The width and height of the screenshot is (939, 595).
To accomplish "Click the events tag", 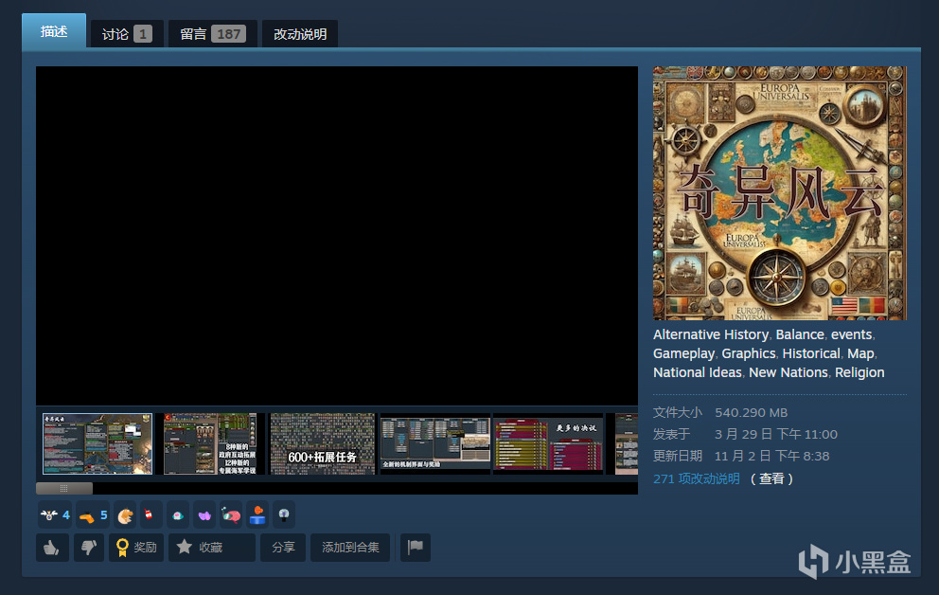I will [x=852, y=334].
